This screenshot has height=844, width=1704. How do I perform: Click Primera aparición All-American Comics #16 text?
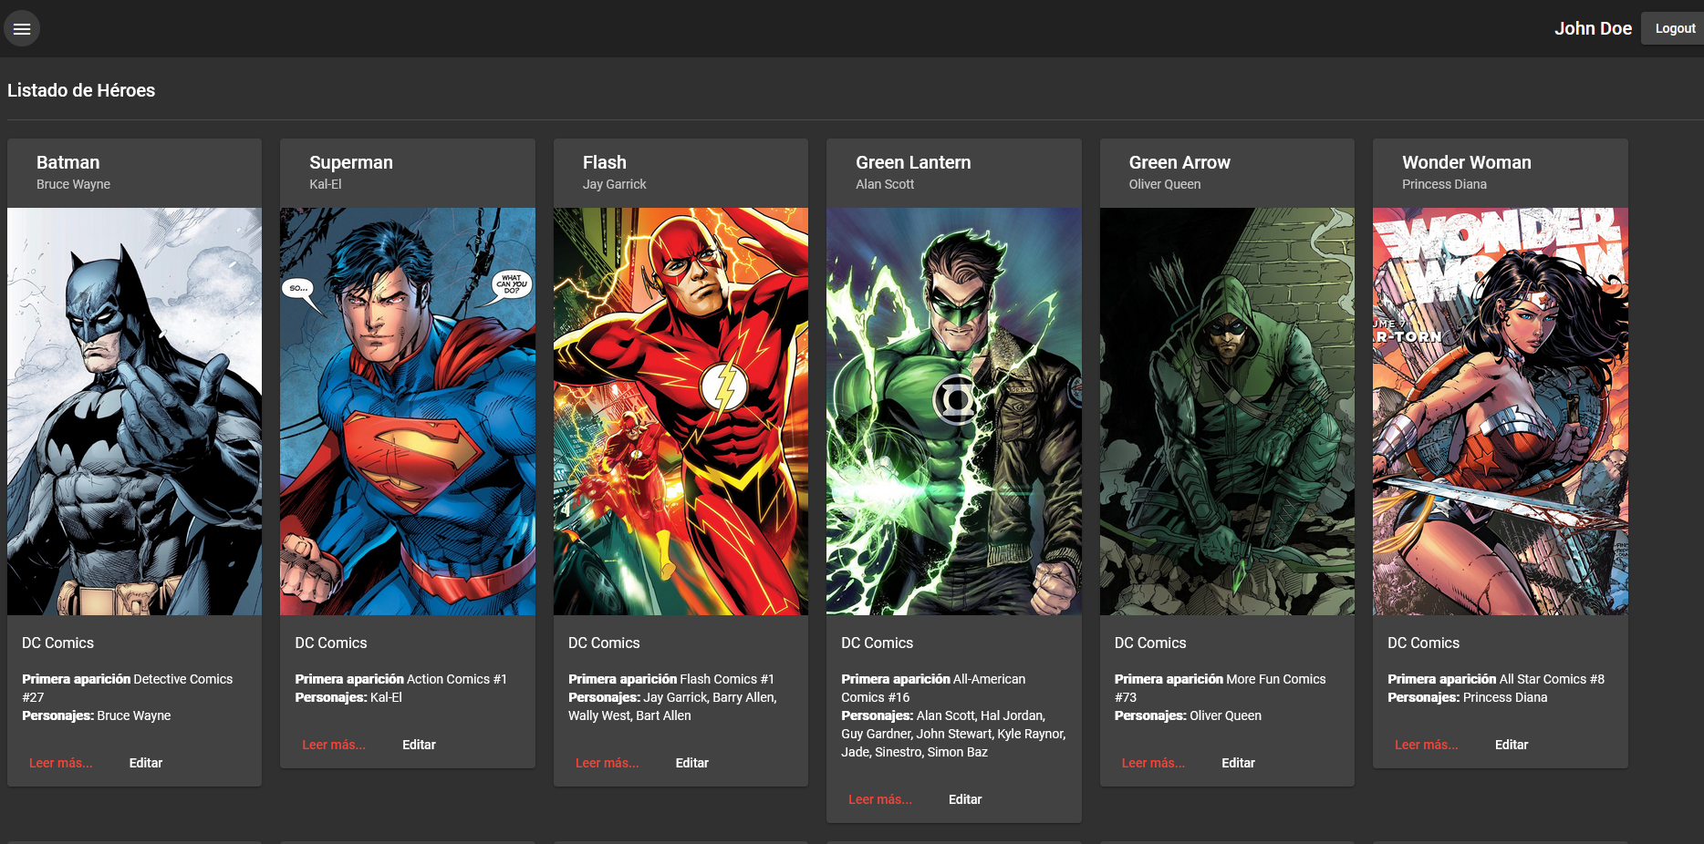coord(933,688)
